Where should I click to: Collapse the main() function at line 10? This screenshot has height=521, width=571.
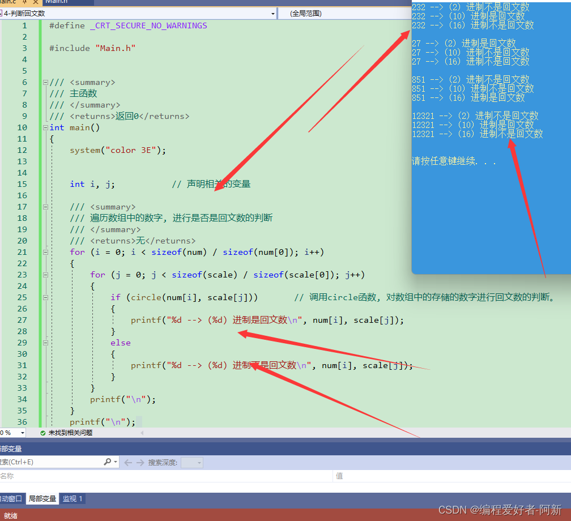45,127
